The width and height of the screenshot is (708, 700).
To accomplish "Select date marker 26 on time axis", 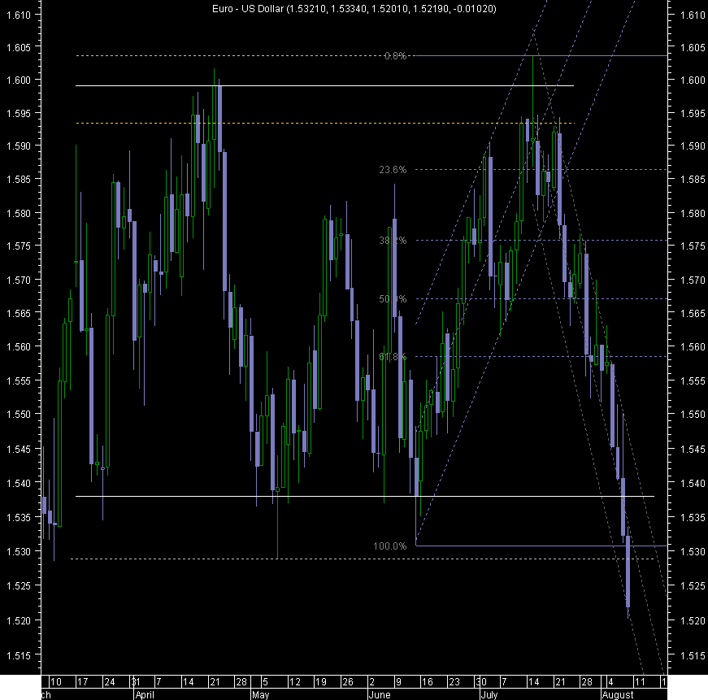I will point(348,682).
